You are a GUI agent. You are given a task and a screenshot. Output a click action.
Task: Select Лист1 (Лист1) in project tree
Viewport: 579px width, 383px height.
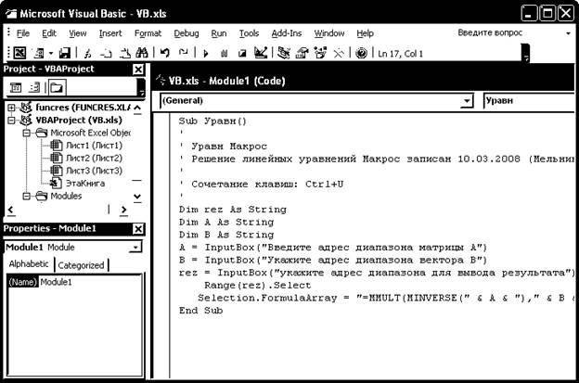pos(94,146)
